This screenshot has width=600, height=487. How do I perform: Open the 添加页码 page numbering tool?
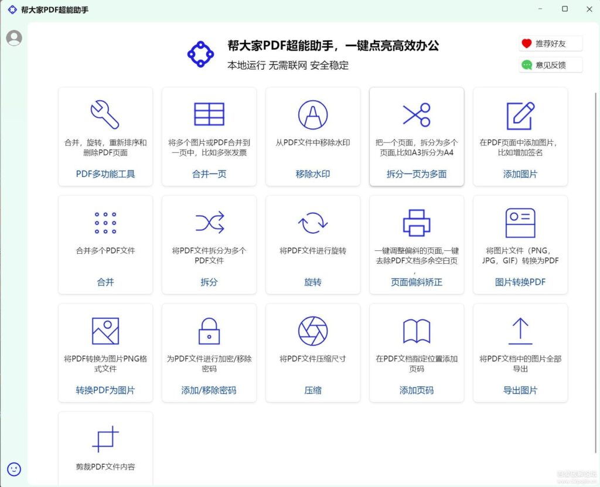coord(416,352)
